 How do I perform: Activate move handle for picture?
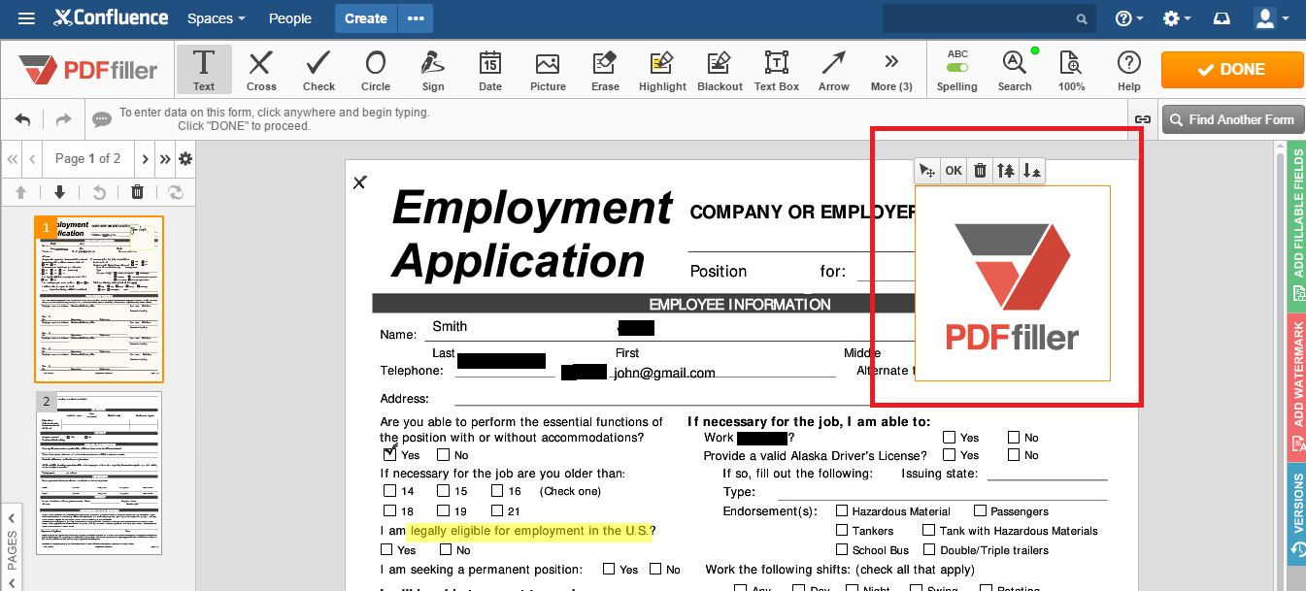coord(927,171)
